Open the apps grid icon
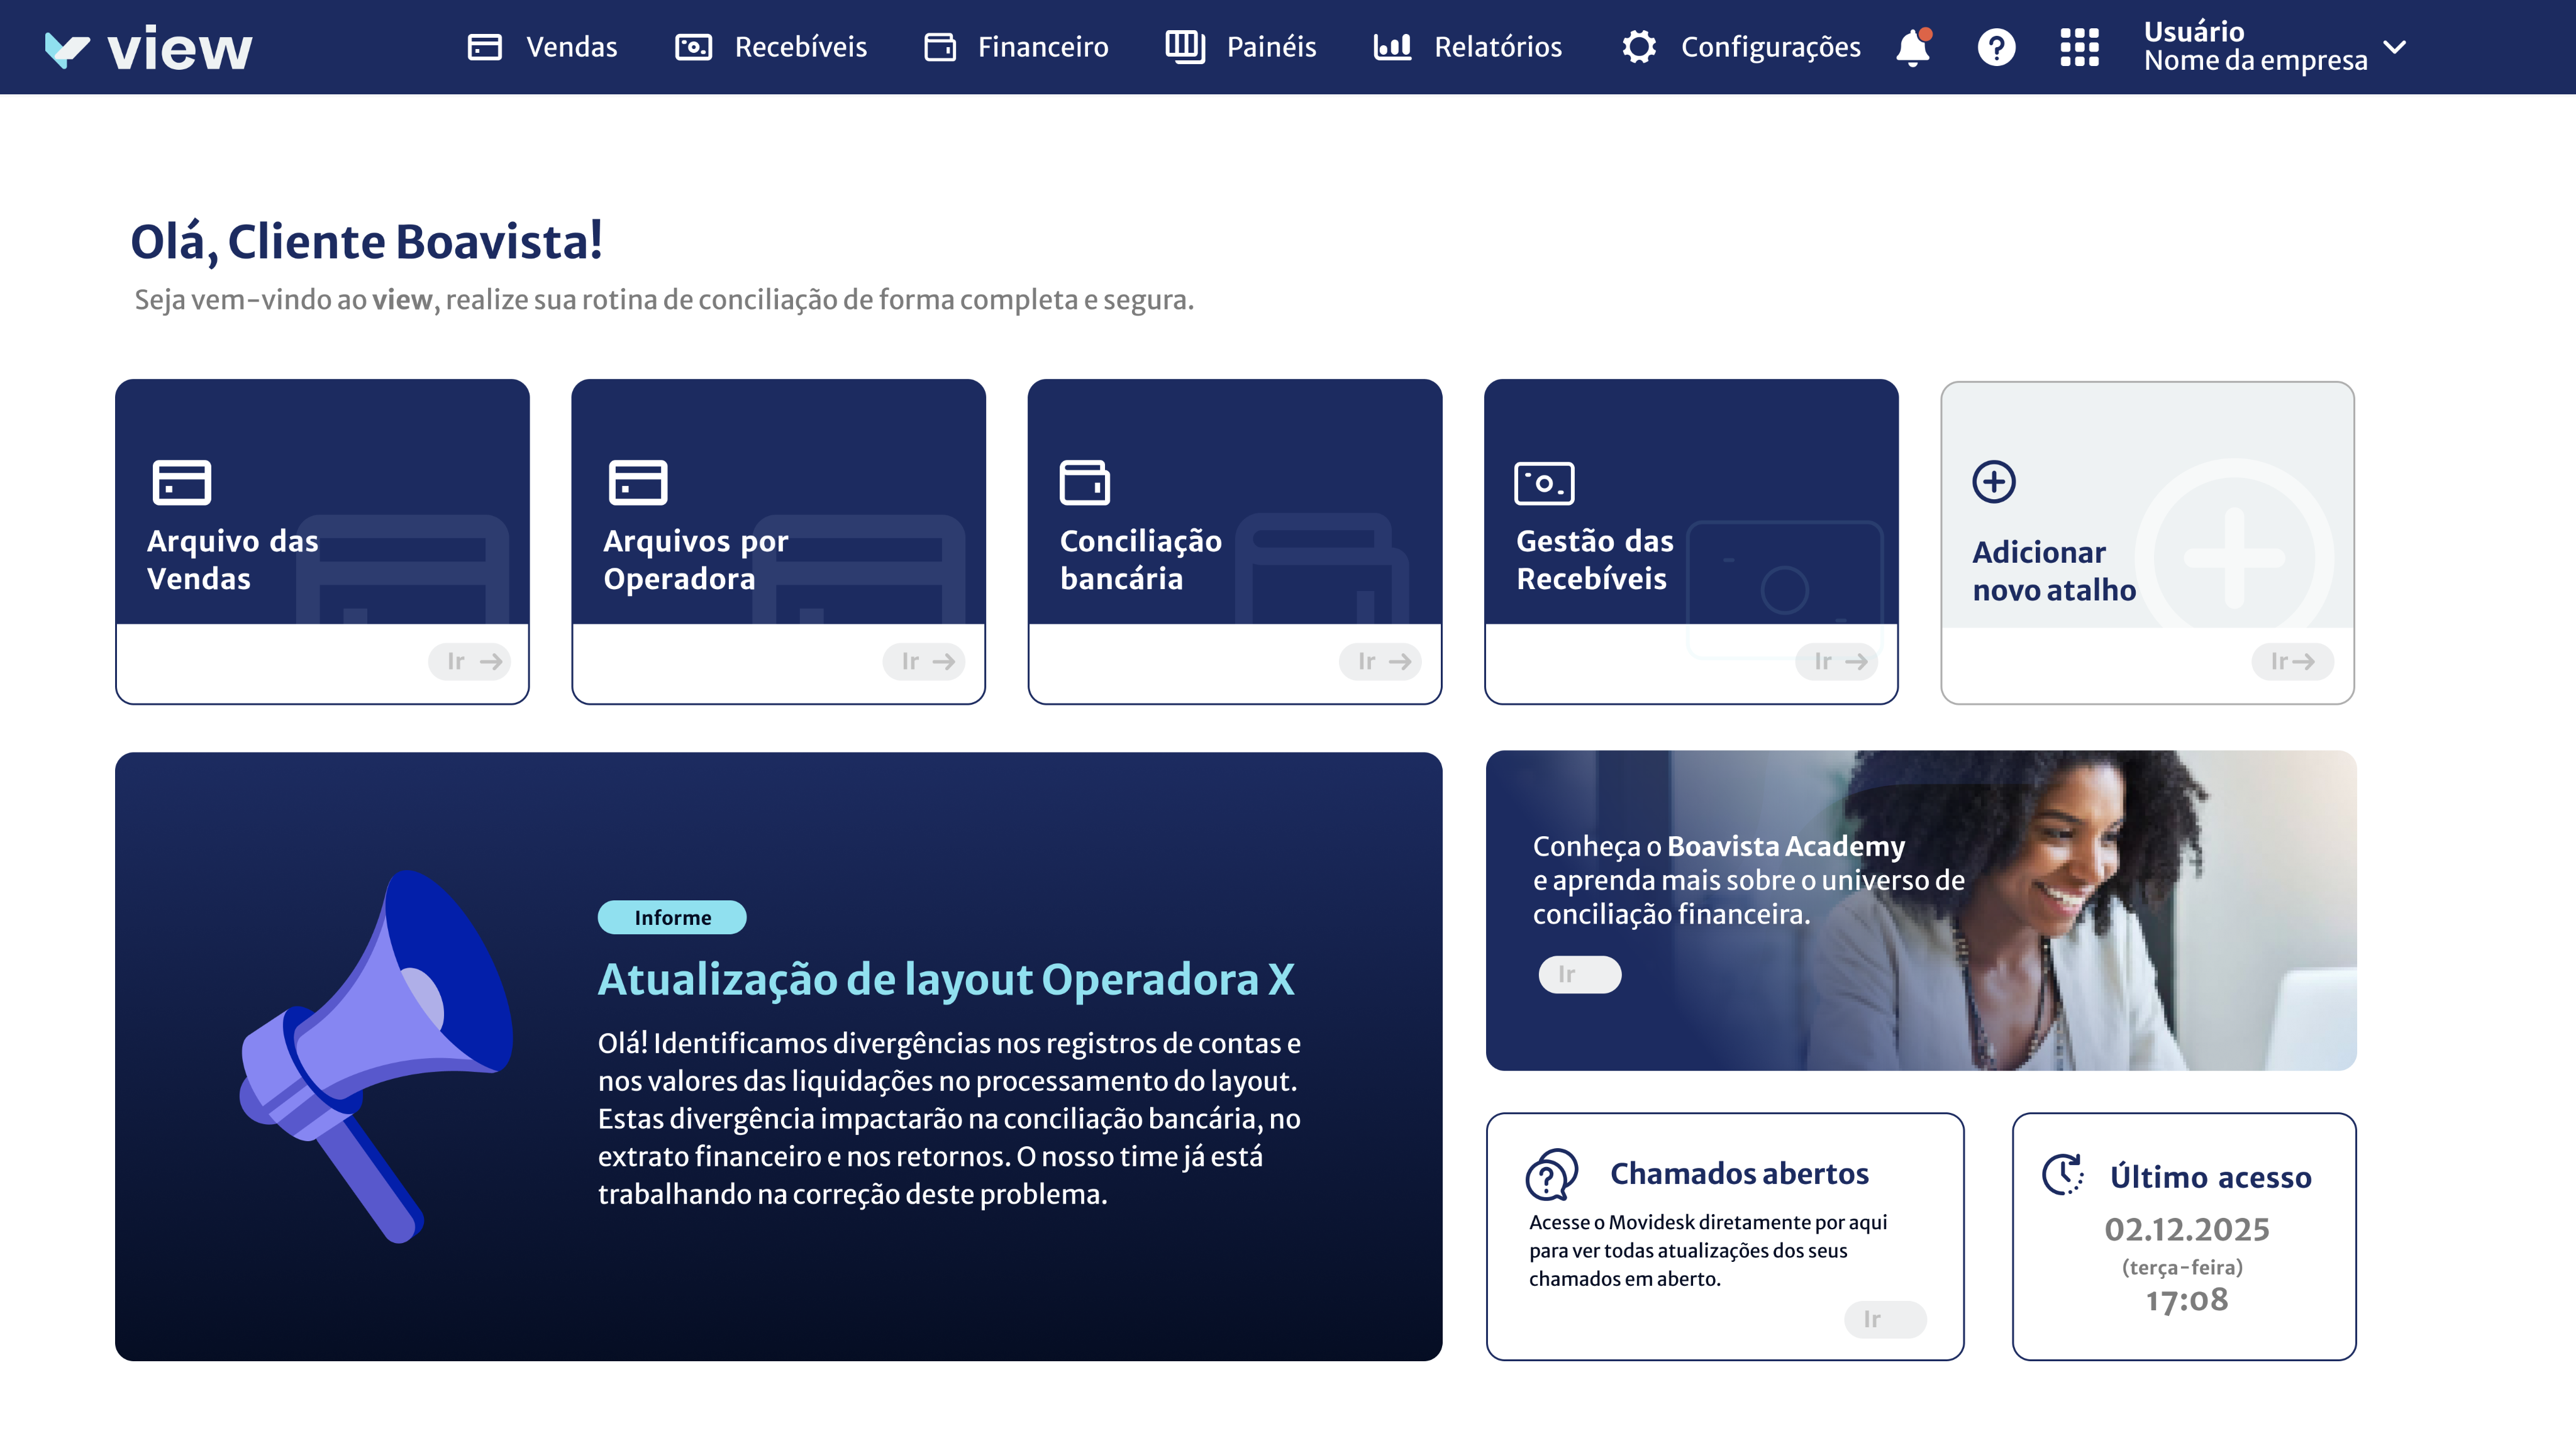Screen dimensions: 2576x1448 [x=2079, y=47]
